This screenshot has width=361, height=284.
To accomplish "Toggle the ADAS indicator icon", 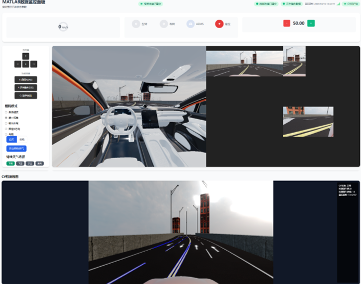I will click(191, 23).
